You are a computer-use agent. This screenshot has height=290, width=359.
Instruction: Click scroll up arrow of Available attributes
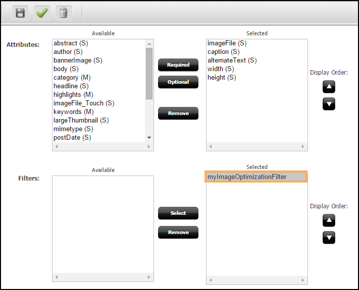click(149, 44)
